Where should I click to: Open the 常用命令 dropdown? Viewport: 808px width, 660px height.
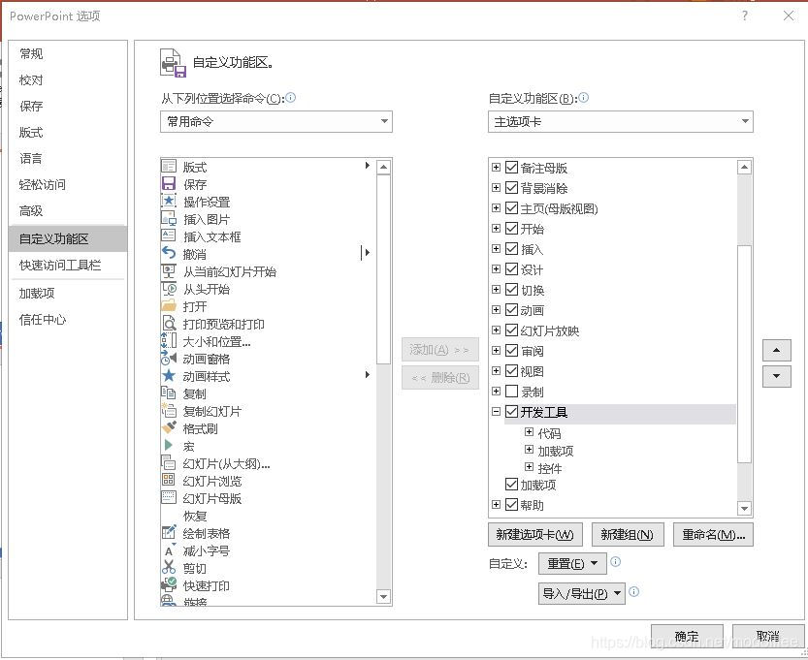(276, 122)
